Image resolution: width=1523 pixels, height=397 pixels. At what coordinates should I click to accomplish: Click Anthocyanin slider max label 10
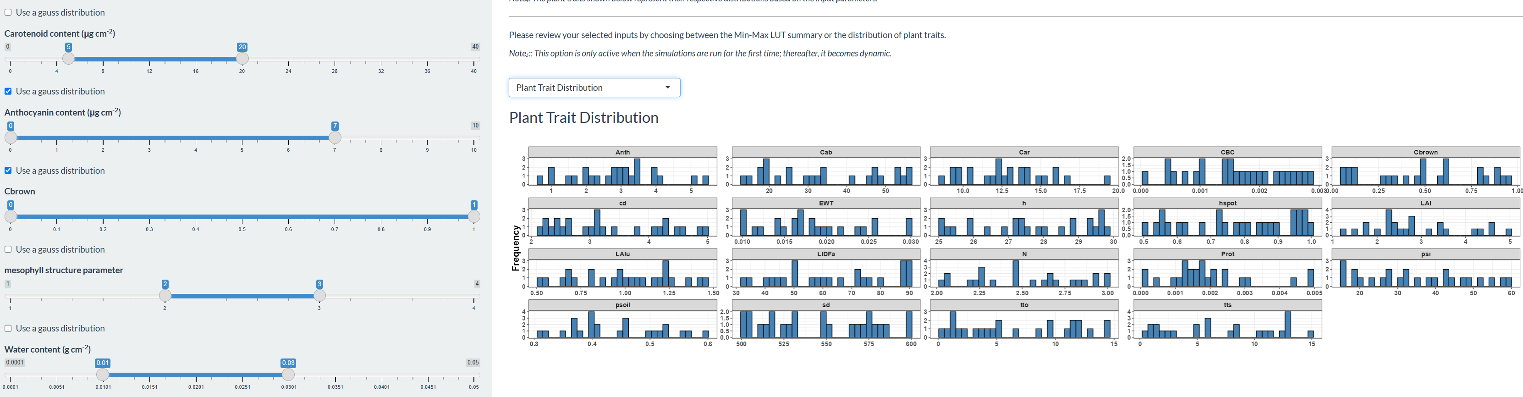pos(475,126)
